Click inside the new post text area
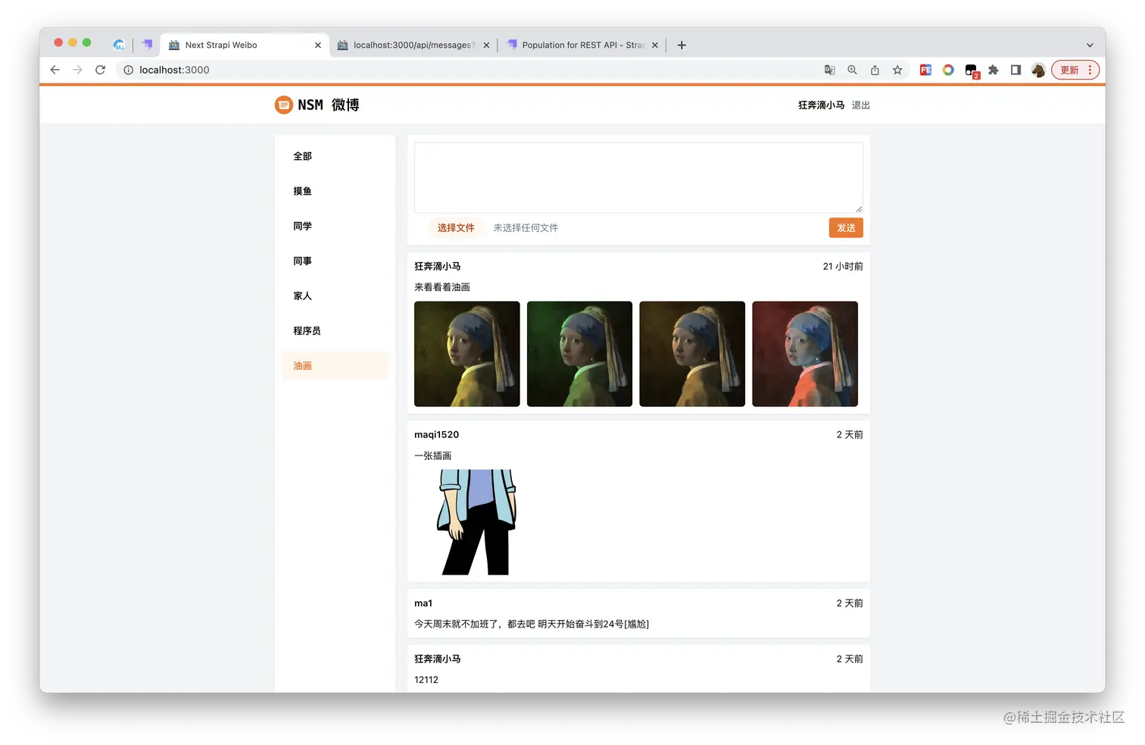 click(x=638, y=177)
